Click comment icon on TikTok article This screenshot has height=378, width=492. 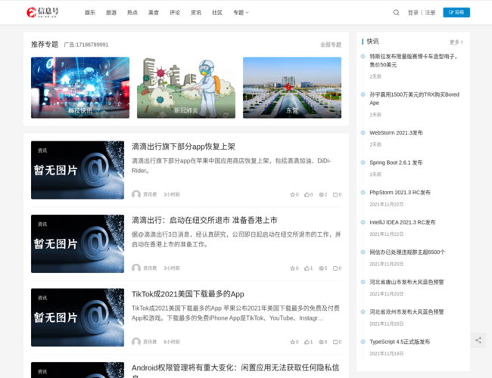pos(335,342)
